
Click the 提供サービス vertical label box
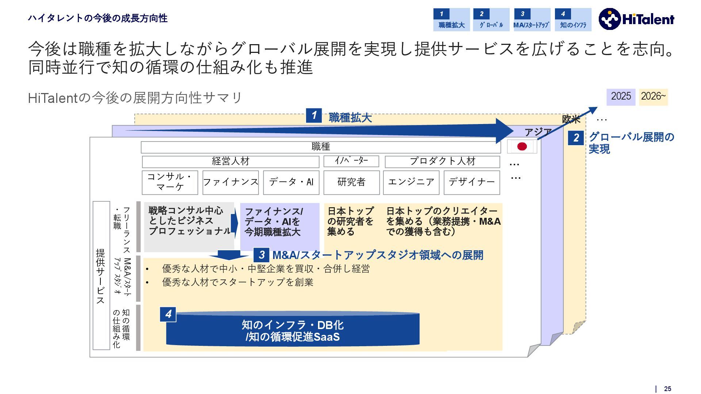click(101, 275)
